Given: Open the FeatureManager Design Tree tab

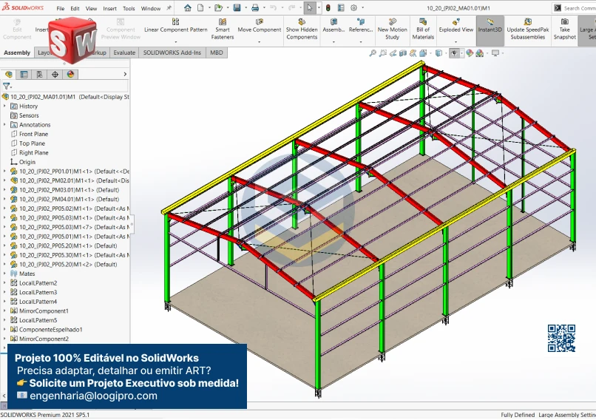Looking at the screenshot, I should (9, 75).
